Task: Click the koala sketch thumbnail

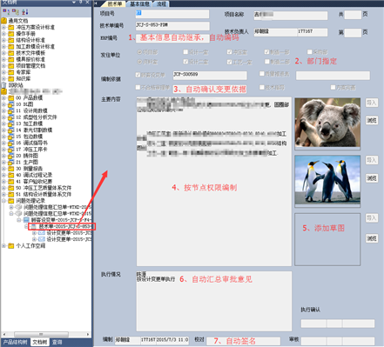Action: (x=327, y=123)
